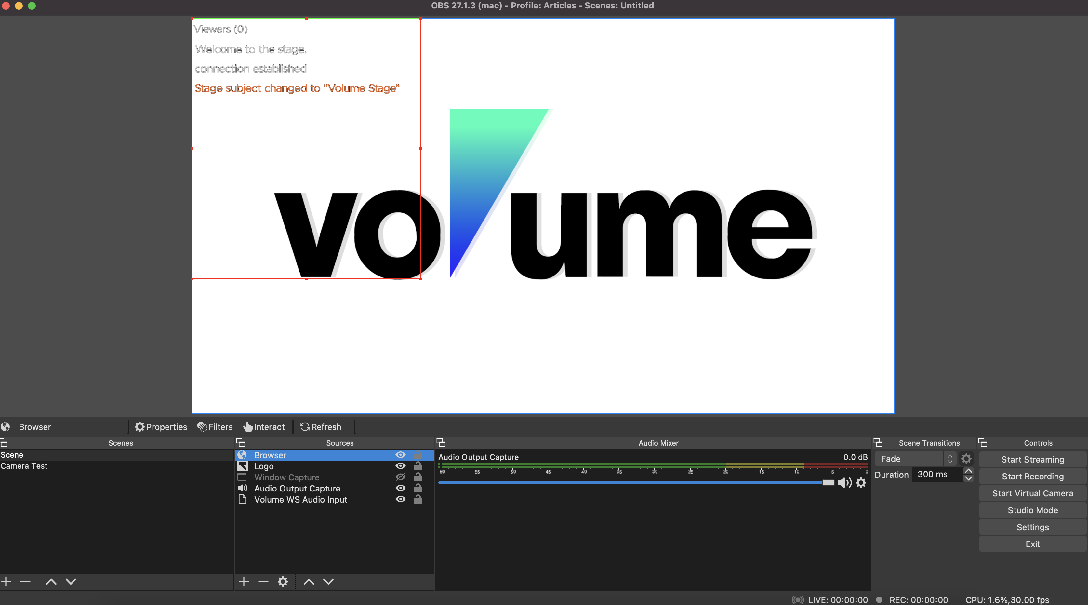Decrease the transition duration

pos(968,478)
